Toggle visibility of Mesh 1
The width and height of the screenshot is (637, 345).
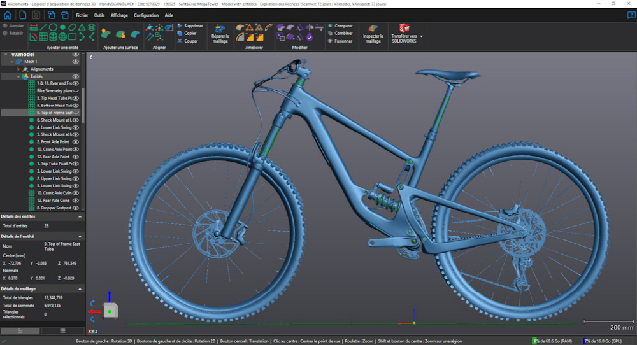(x=76, y=62)
